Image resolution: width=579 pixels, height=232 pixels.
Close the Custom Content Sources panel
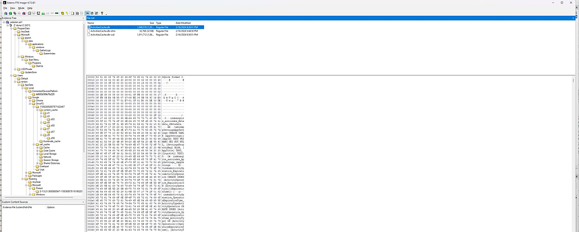tap(84, 202)
